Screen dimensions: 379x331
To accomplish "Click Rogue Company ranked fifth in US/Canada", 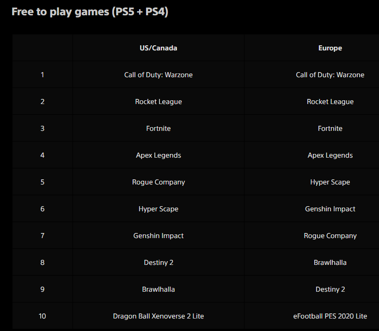I will [x=159, y=182].
